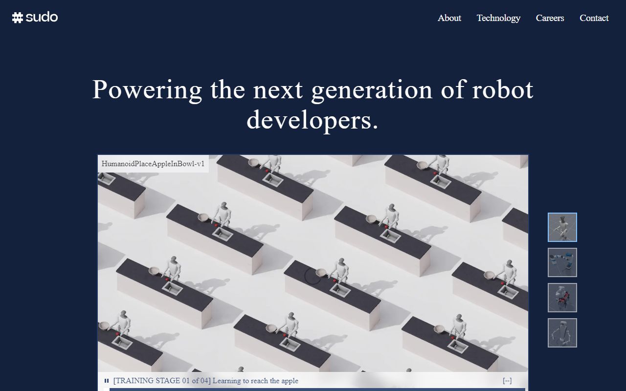Open the About page
This screenshot has height=391, width=626.
pyautogui.click(x=449, y=18)
